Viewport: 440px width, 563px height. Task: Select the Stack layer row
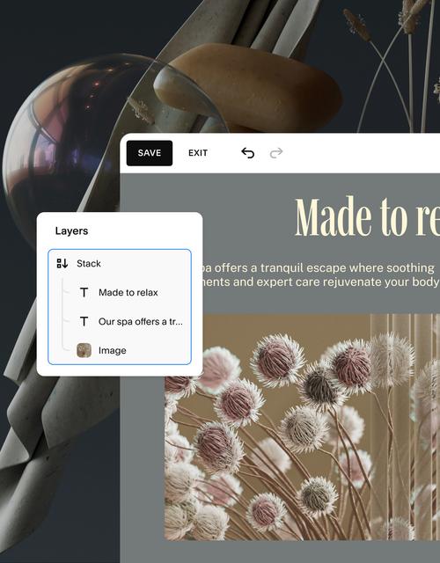(120, 264)
